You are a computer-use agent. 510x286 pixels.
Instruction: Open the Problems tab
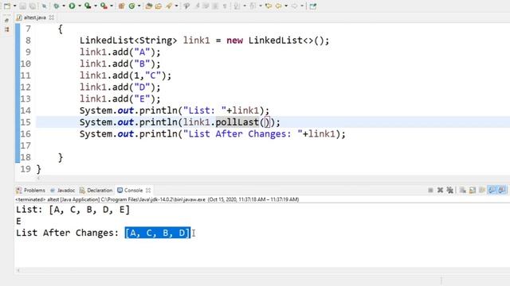click(x=30, y=191)
